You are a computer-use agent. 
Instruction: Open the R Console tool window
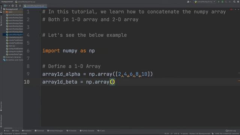click(71, 131)
